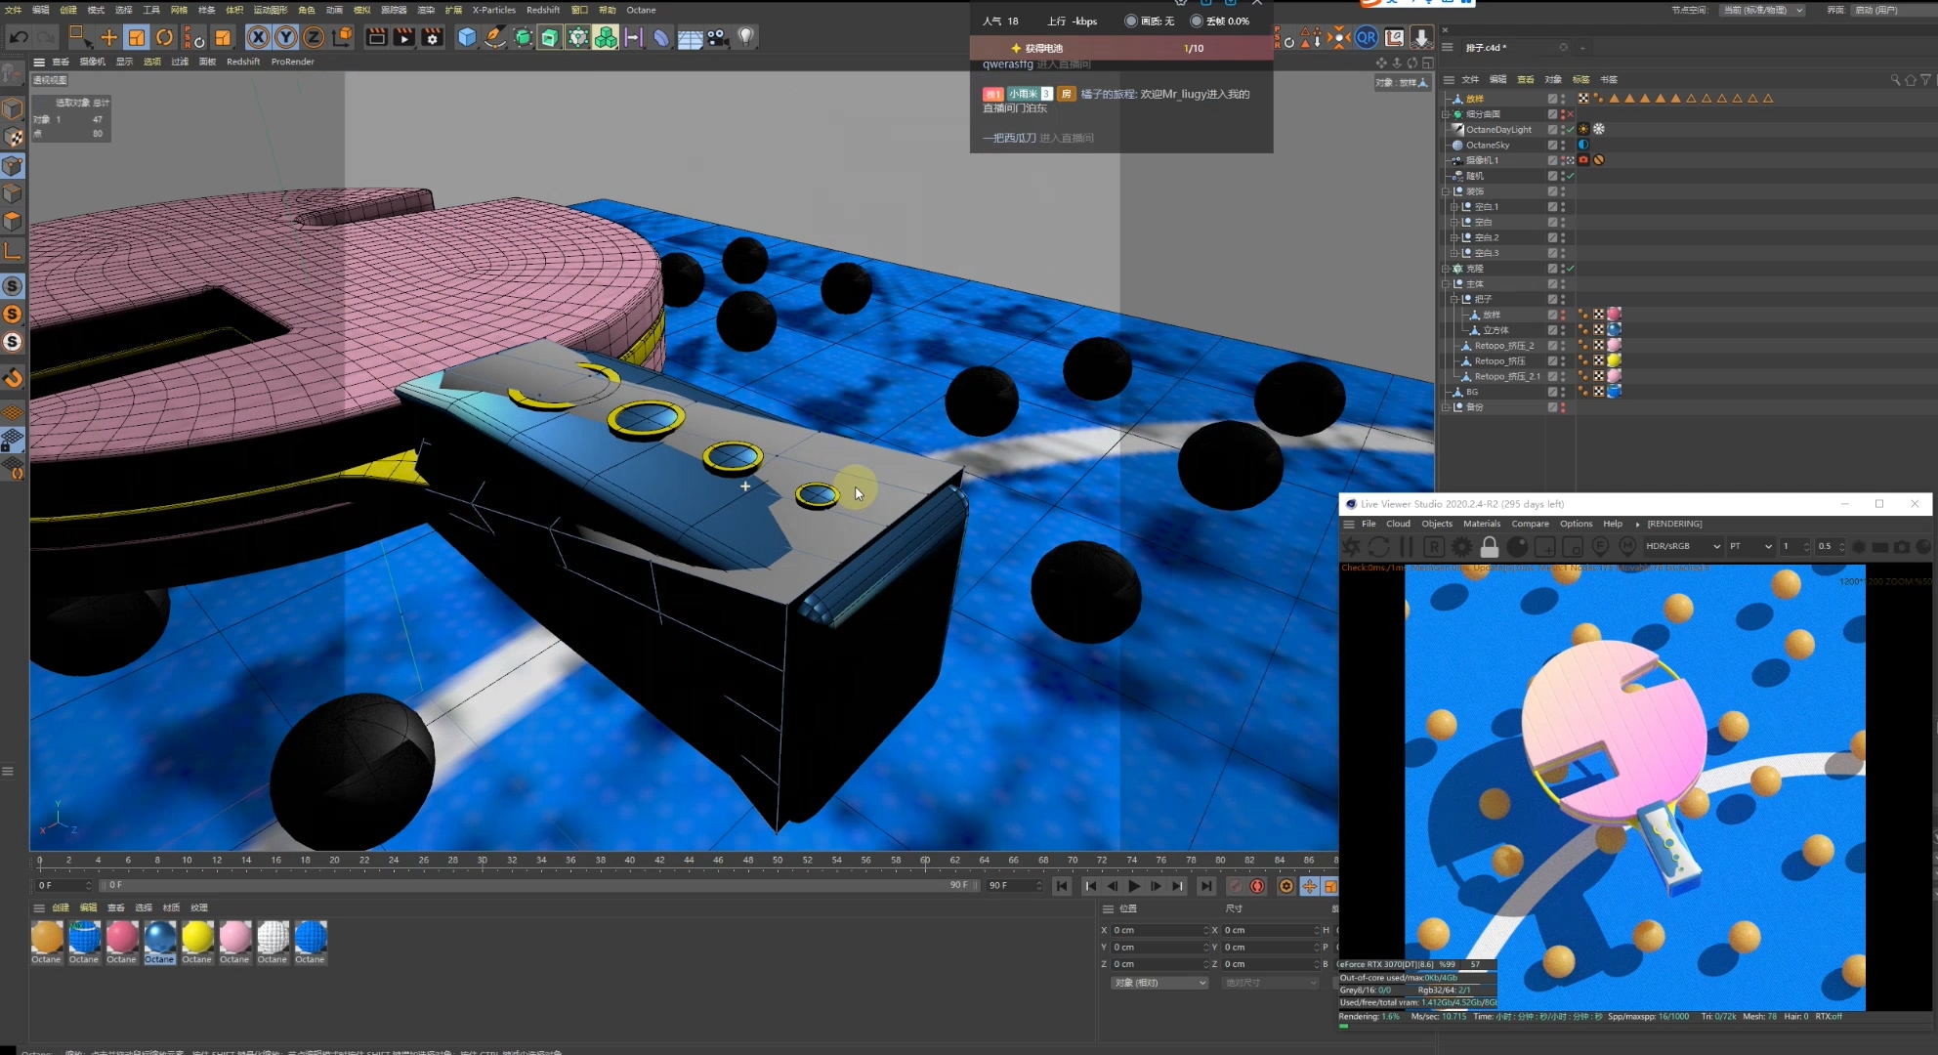The height and width of the screenshot is (1055, 1938).
Task: Click the search icon in Object Manager
Action: pyautogui.click(x=1896, y=79)
